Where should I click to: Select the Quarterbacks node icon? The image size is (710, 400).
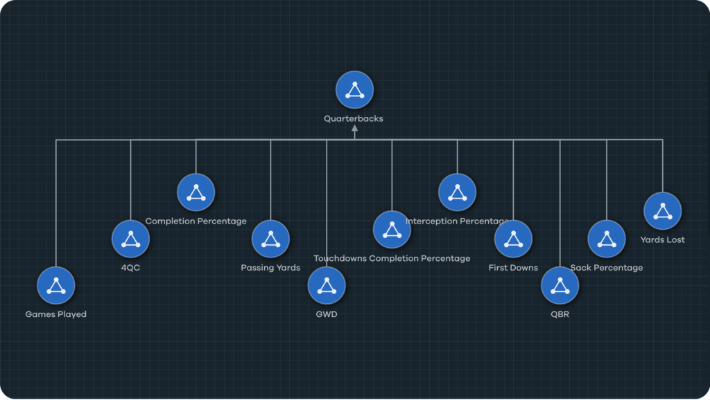click(354, 90)
